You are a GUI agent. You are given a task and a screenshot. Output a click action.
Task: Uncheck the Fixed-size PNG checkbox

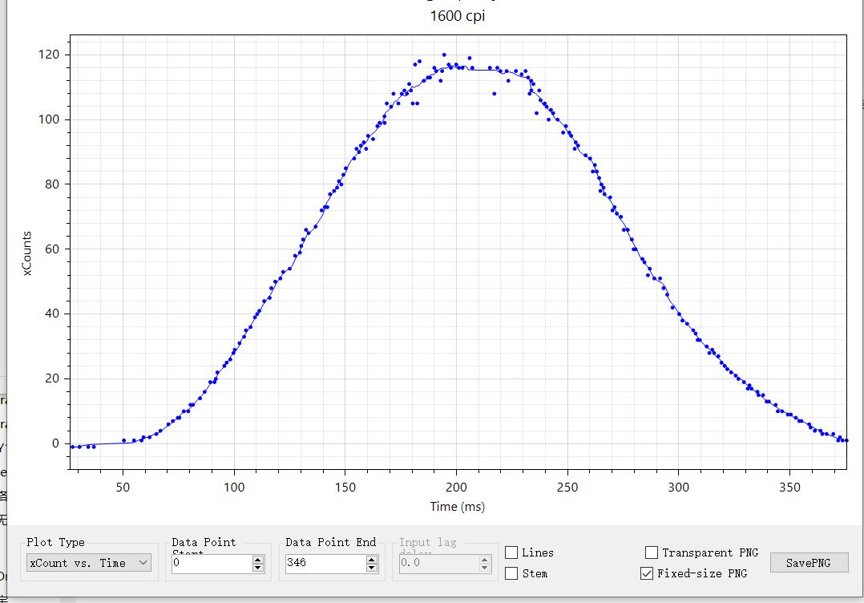point(647,573)
